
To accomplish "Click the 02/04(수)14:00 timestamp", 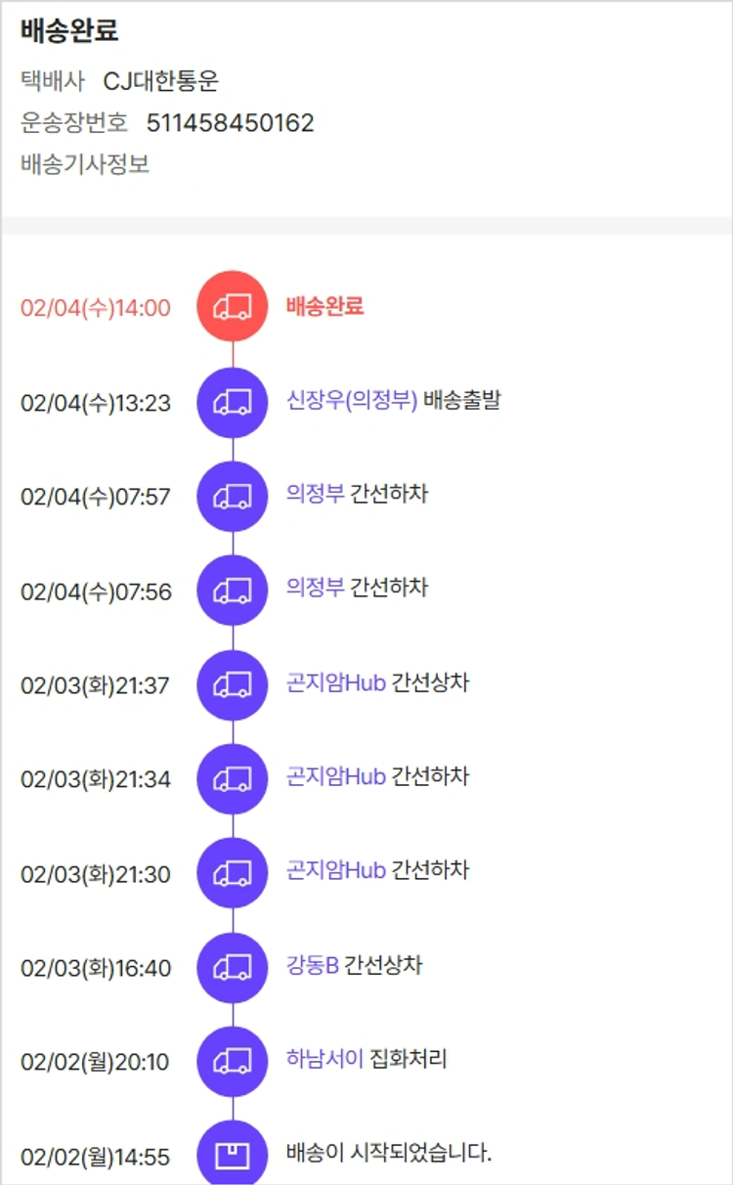I will click(x=96, y=308).
